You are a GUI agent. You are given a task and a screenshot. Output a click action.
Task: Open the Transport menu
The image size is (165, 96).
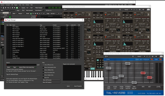[x=8, y=5]
